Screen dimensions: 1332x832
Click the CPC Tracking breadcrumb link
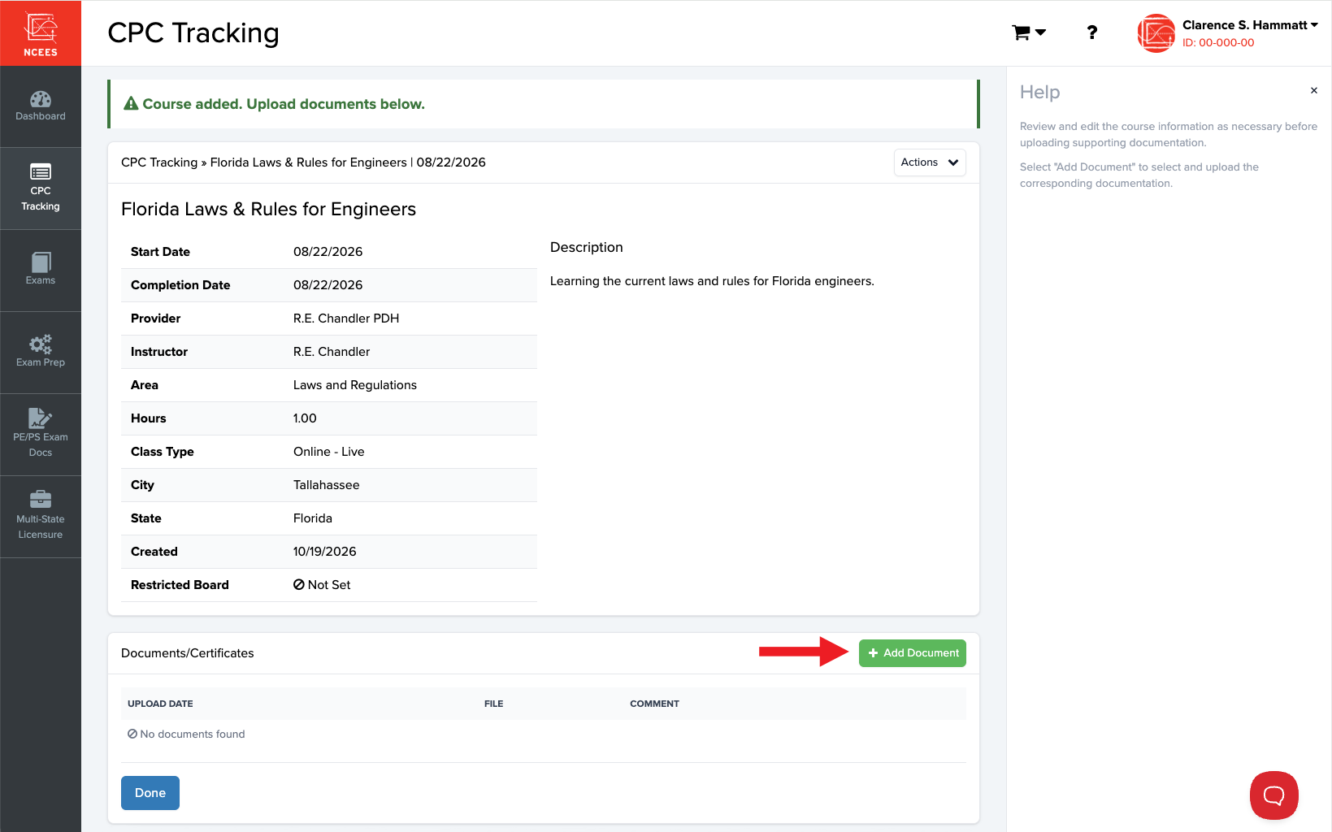159,162
